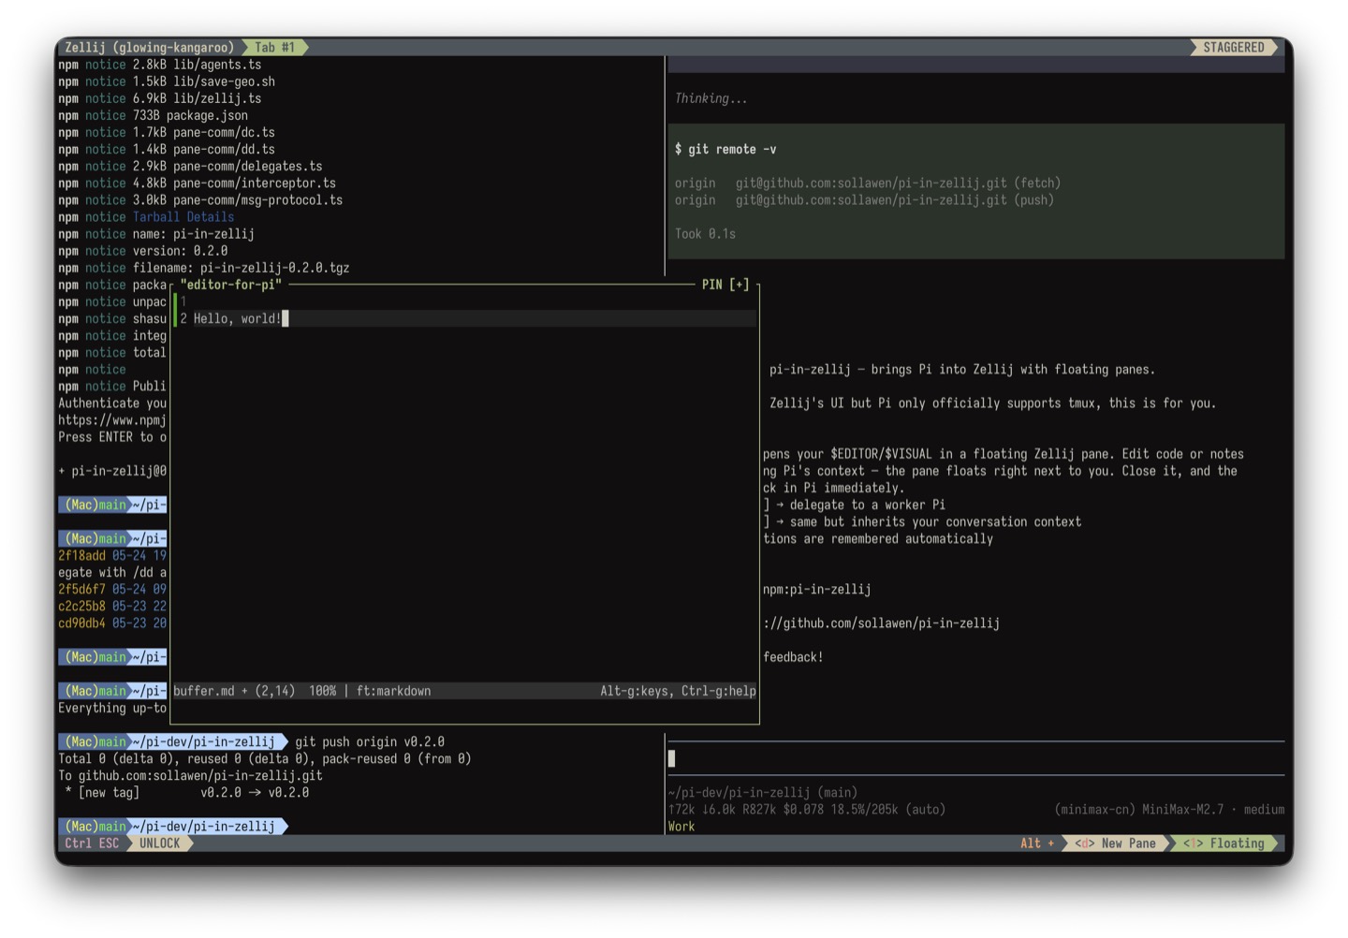This screenshot has width=1348, height=938.
Task: Click the Alt + modifier hint
Action: pyautogui.click(x=1037, y=843)
